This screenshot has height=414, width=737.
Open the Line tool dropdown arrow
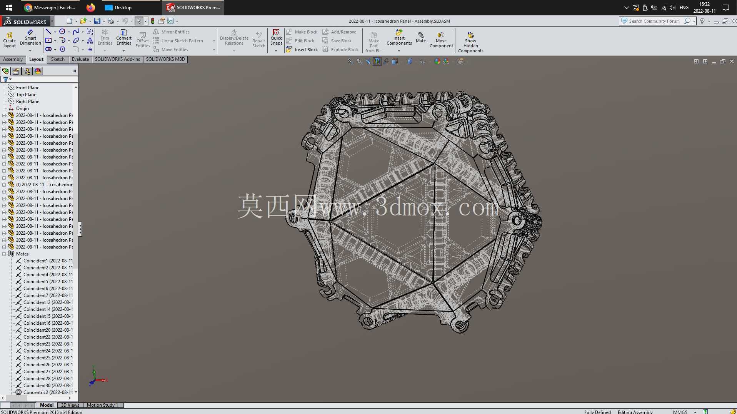pos(55,32)
